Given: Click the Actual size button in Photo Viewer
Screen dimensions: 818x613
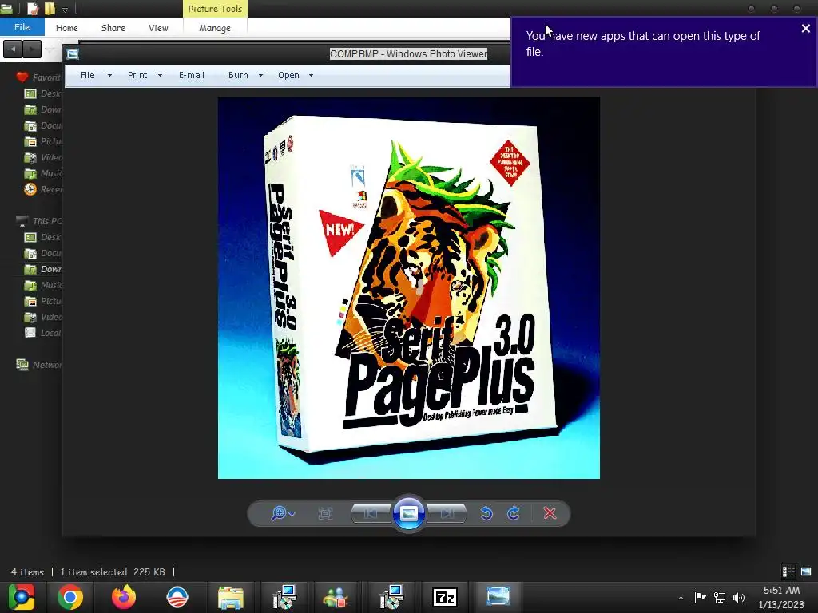Looking at the screenshot, I should [326, 513].
